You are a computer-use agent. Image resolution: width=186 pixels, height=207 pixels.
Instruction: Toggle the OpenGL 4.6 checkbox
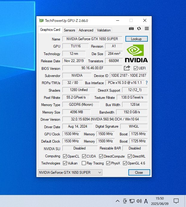[125, 163]
